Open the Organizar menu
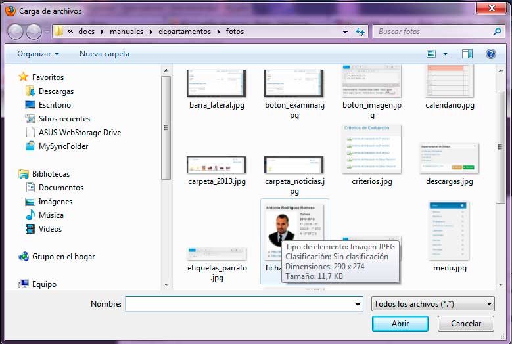This screenshot has width=512, height=344. [x=38, y=54]
